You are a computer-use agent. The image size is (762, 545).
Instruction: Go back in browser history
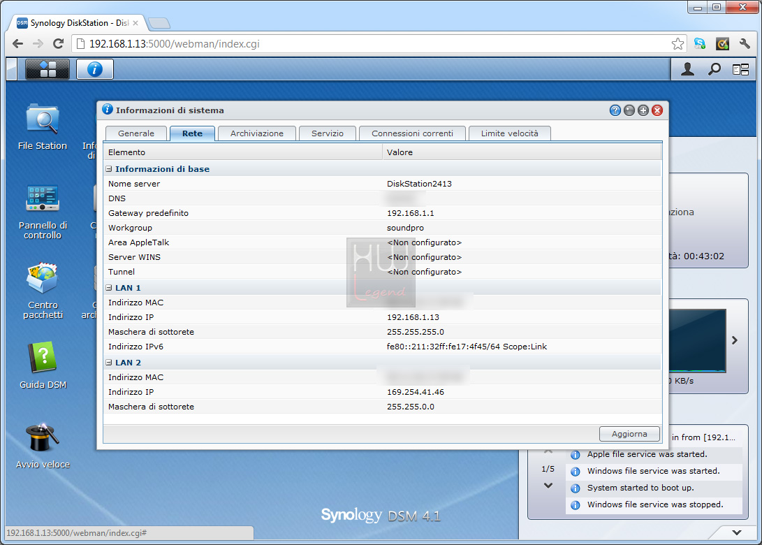click(18, 44)
